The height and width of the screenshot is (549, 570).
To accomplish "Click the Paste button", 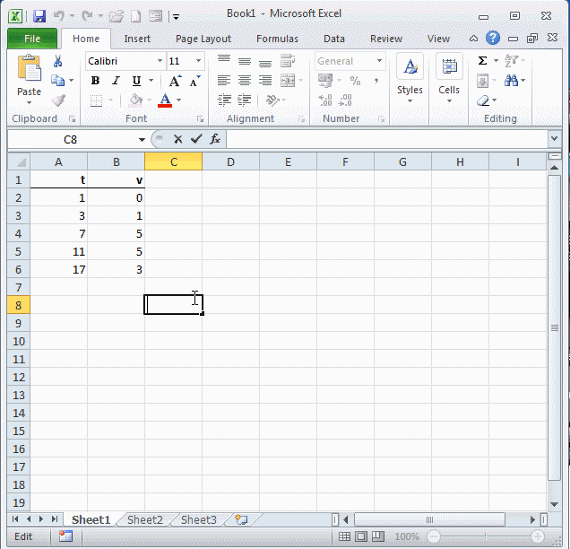I will coord(29,76).
